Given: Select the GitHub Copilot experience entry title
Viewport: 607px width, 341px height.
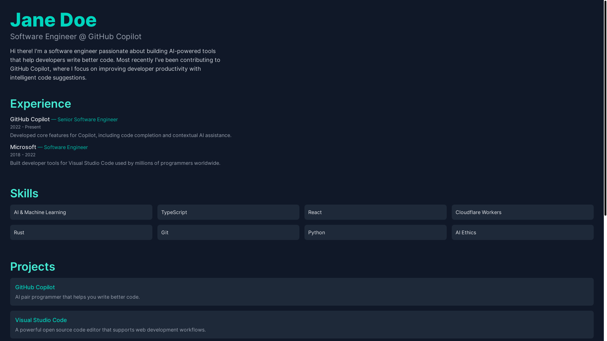Looking at the screenshot, I should pos(30,119).
